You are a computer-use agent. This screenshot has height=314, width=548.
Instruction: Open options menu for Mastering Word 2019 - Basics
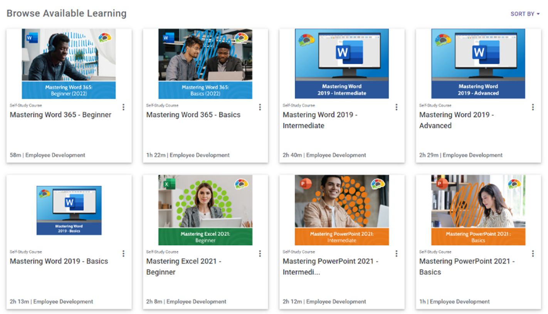123,253
